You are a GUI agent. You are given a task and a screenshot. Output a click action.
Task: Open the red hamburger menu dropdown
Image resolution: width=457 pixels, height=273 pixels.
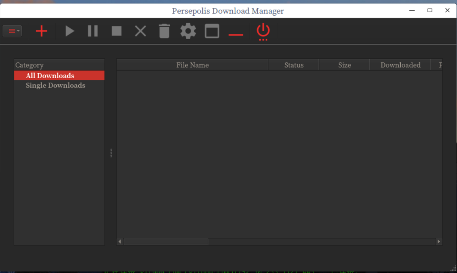pos(12,31)
